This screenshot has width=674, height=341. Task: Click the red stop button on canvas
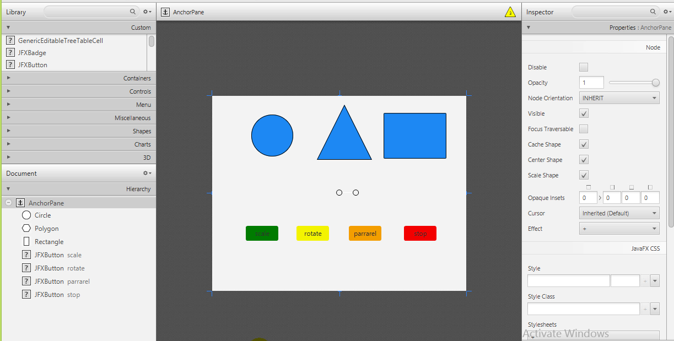pyautogui.click(x=420, y=234)
